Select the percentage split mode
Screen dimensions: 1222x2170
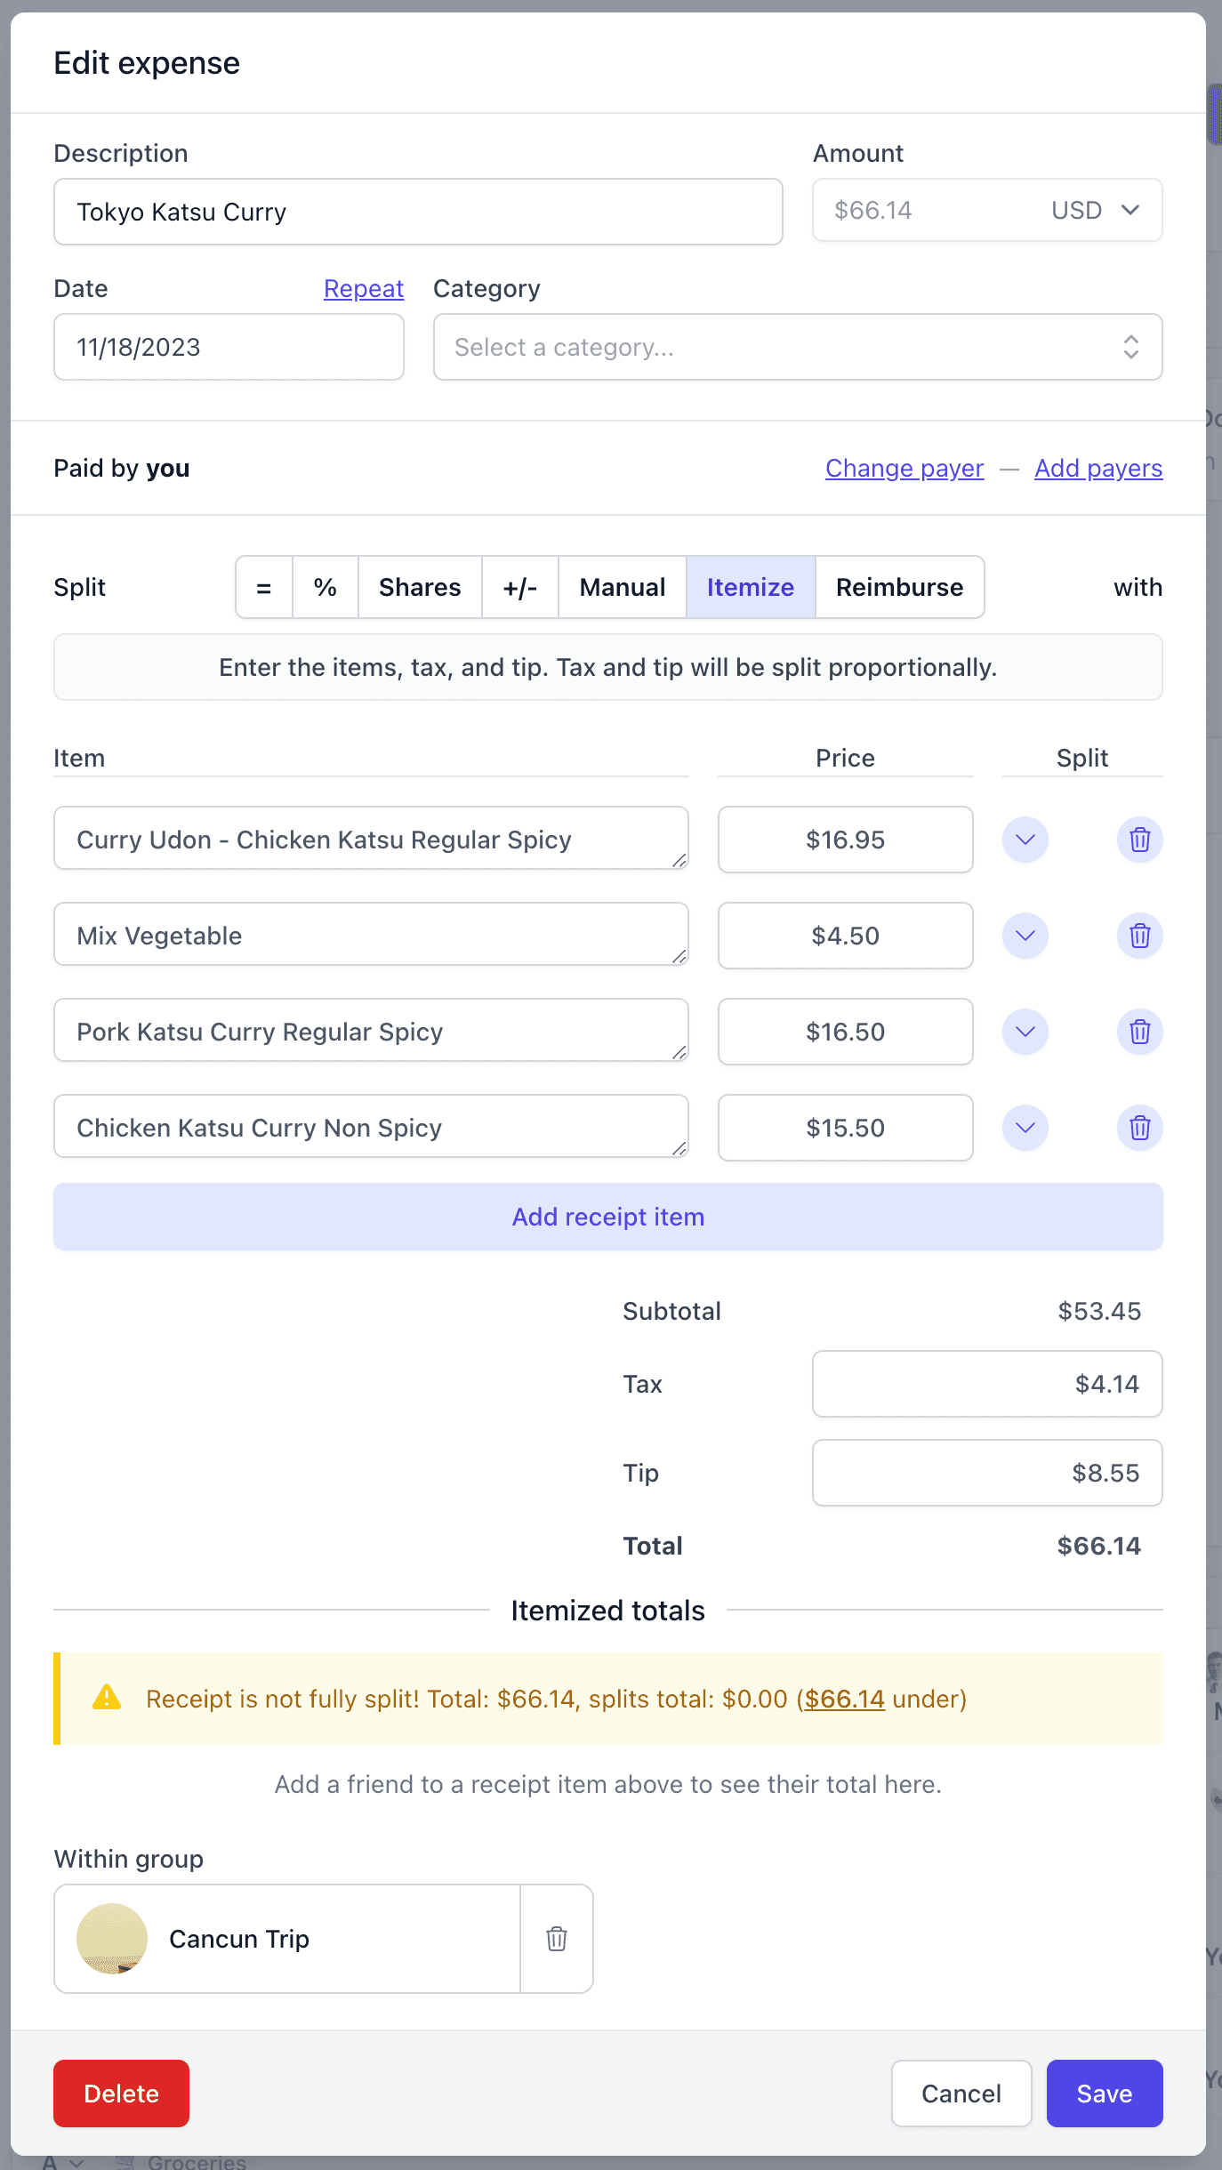[x=325, y=587]
